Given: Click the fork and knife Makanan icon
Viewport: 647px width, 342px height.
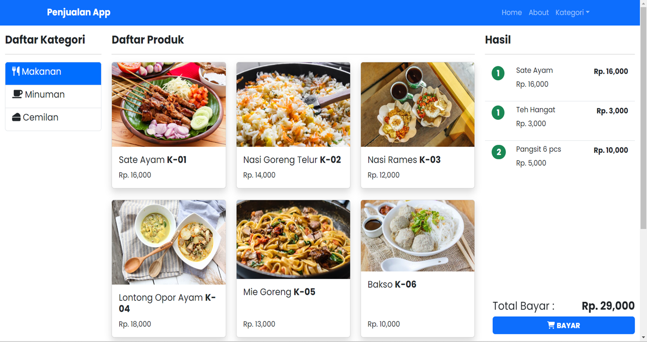Looking at the screenshot, I should pos(16,71).
